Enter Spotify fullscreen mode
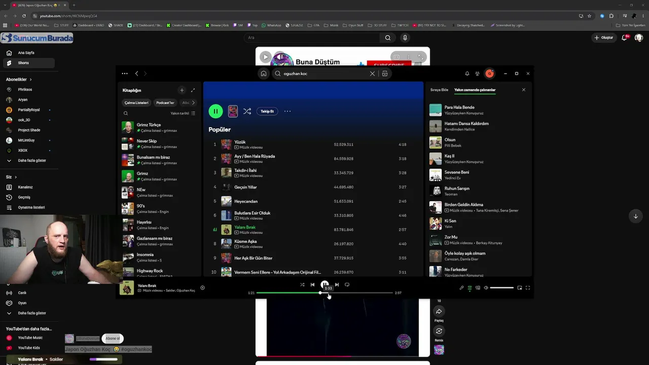Viewport: 649px width, 365px height. [x=528, y=288]
